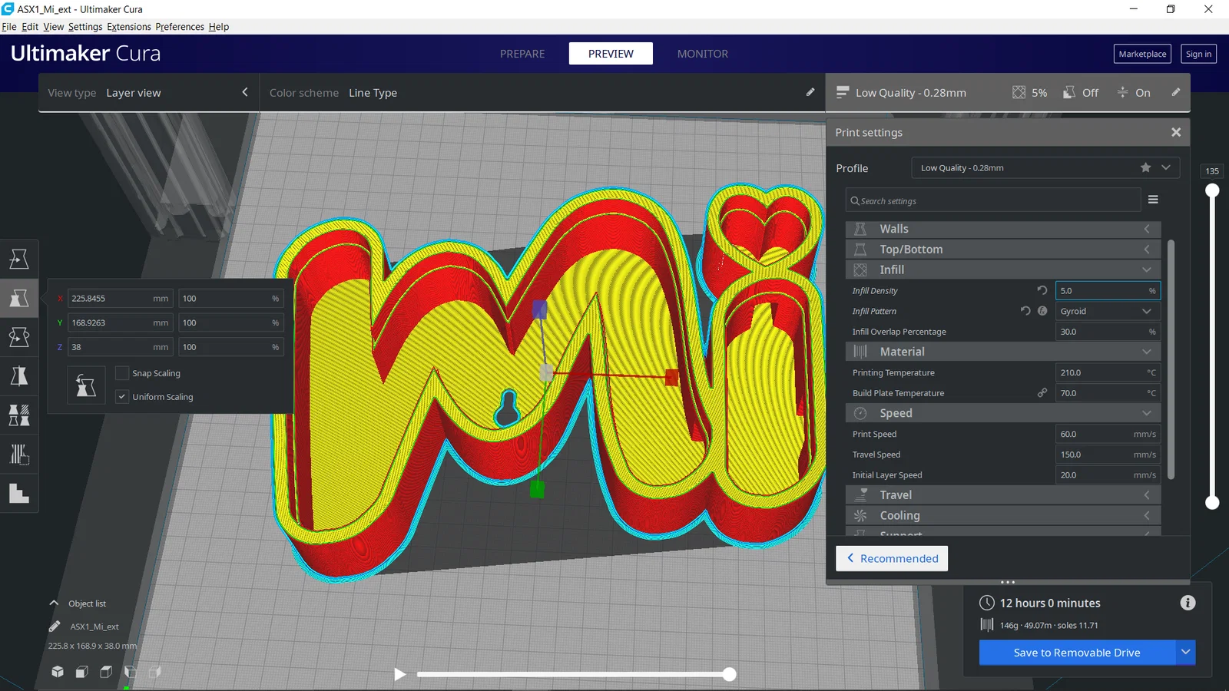This screenshot has height=691, width=1229.
Task: Open the Extensions menu
Action: click(129, 27)
